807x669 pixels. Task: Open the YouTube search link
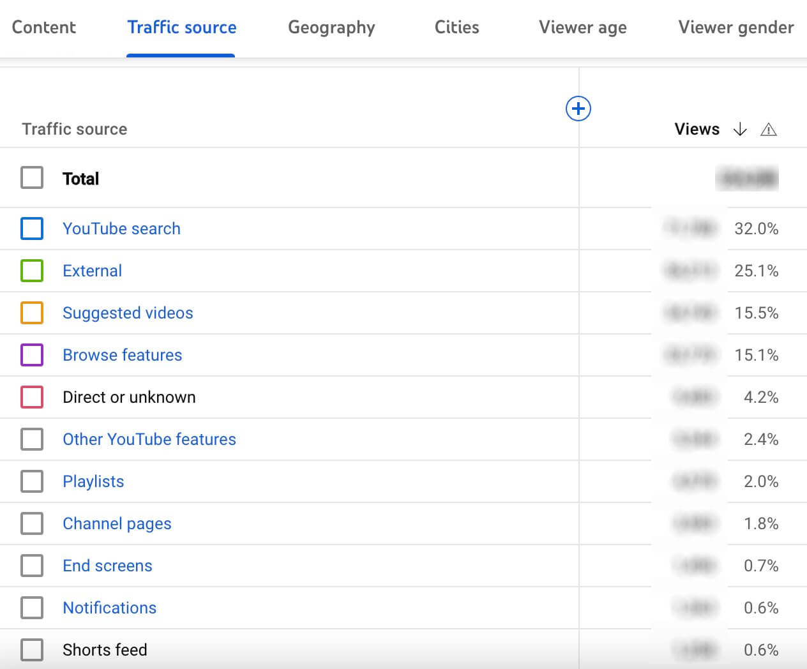point(121,229)
